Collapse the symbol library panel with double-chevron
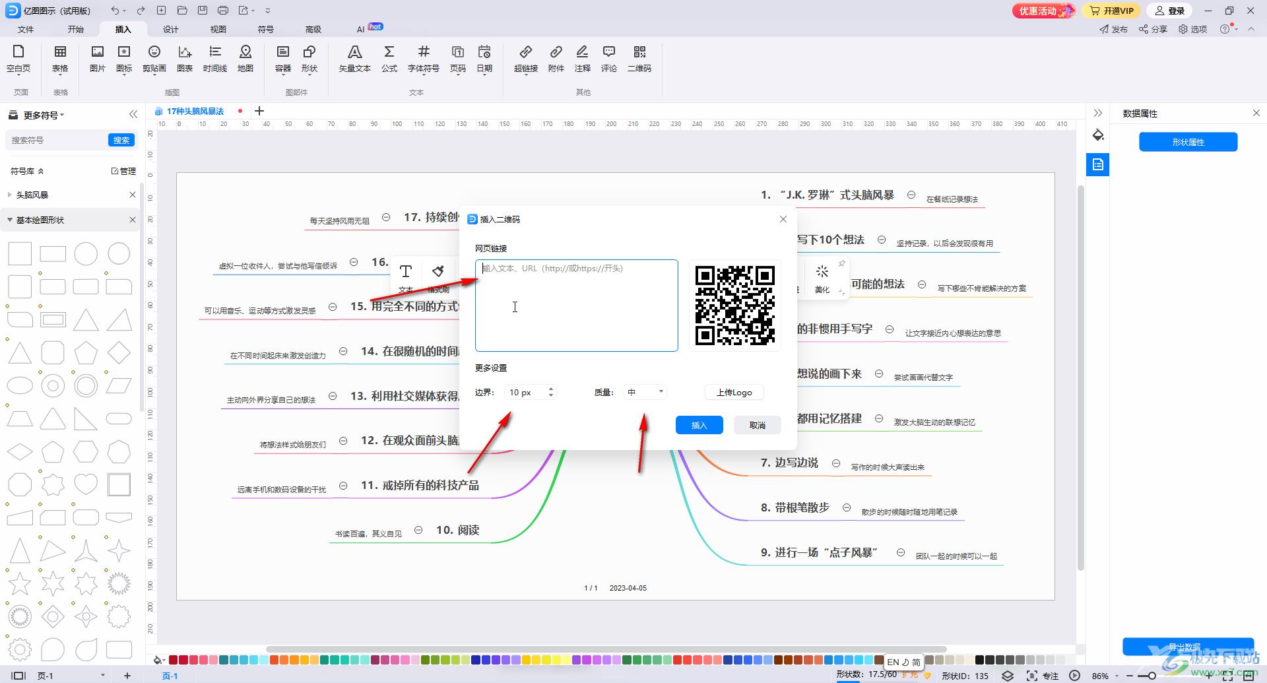Image resolution: width=1267 pixels, height=683 pixels. click(133, 114)
